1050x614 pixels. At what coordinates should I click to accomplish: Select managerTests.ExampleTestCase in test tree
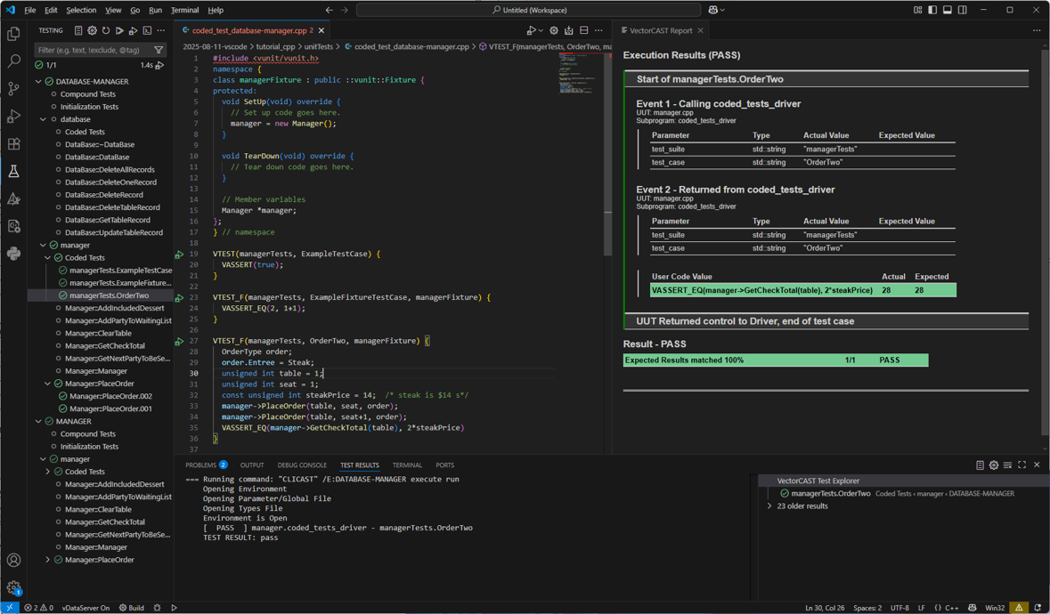coord(120,270)
